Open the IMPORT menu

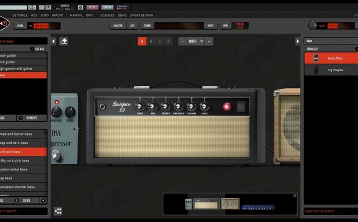58,15
